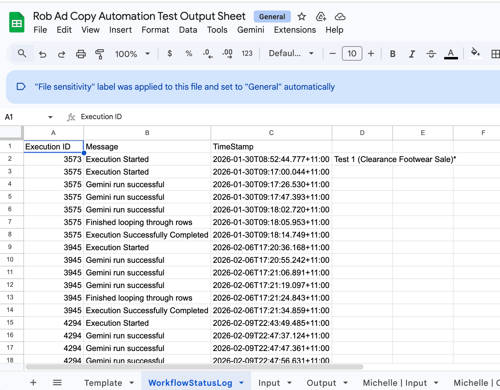Open the Extensions menu
The height and width of the screenshot is (390, 500).
295,30
